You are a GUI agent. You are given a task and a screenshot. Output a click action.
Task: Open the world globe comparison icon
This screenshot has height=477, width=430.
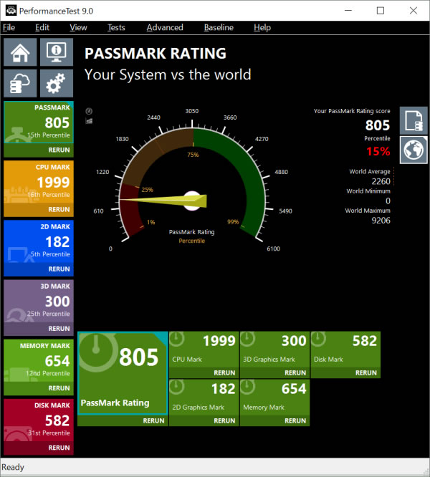pos(414,150)
